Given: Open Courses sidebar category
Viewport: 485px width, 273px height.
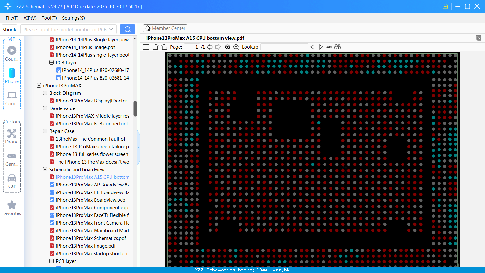Looking at the screenshot, I should 12,53.
